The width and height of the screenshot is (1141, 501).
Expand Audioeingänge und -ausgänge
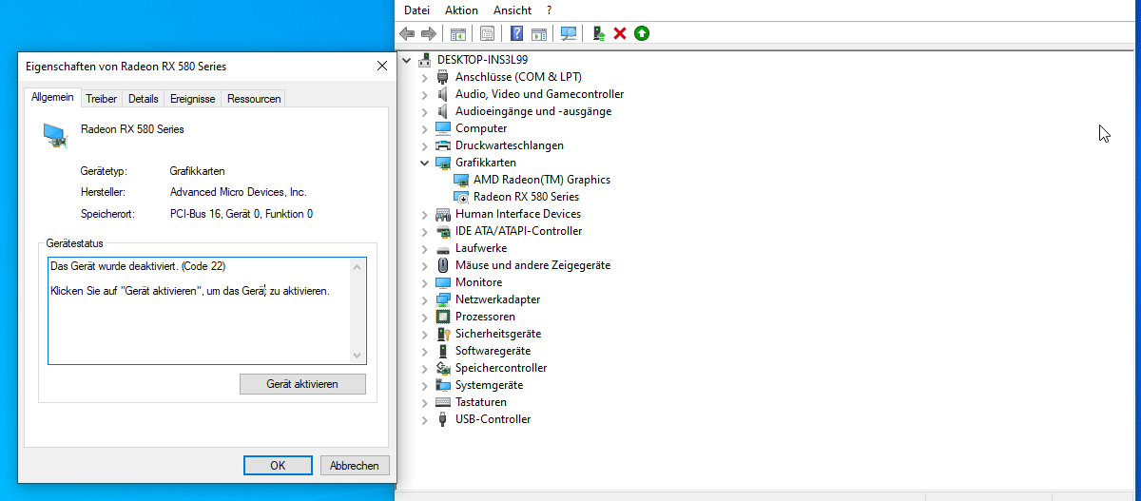coord(425,111)
